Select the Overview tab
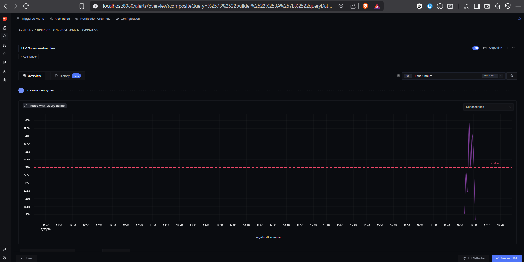The width and height of the screenshot is (524, 262). point(32,76)
